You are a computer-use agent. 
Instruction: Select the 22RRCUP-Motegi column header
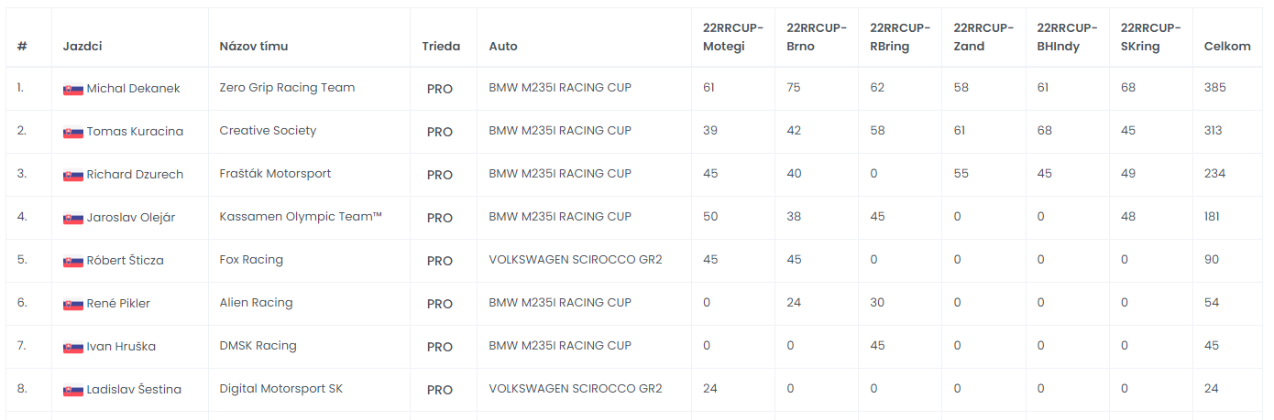(x=724, y=37)
